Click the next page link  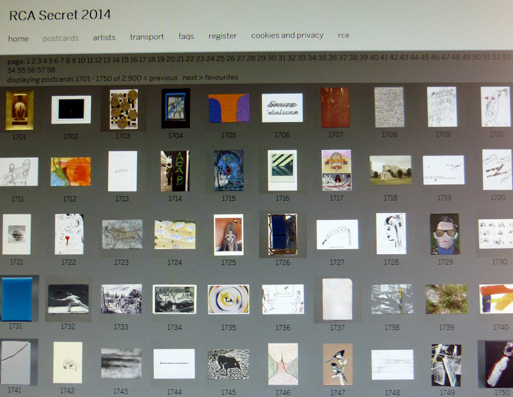point(193,78)
